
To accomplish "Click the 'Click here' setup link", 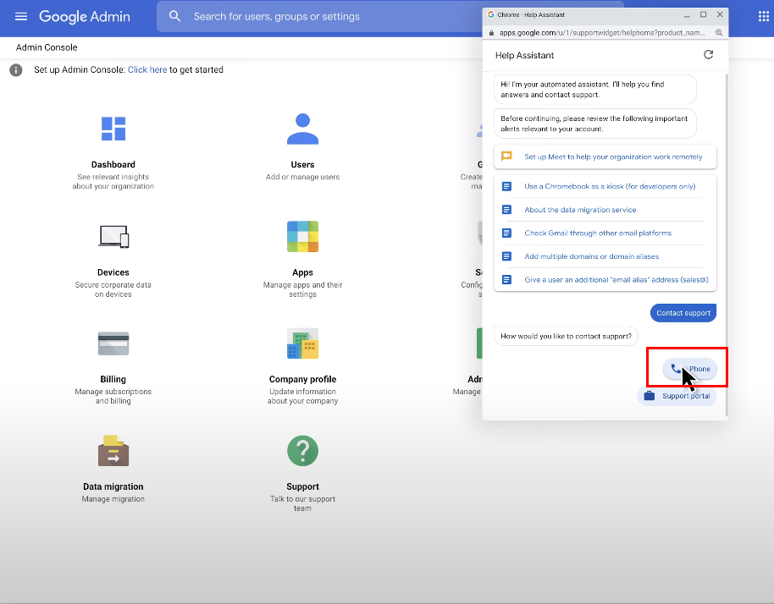I will [147, 70].
